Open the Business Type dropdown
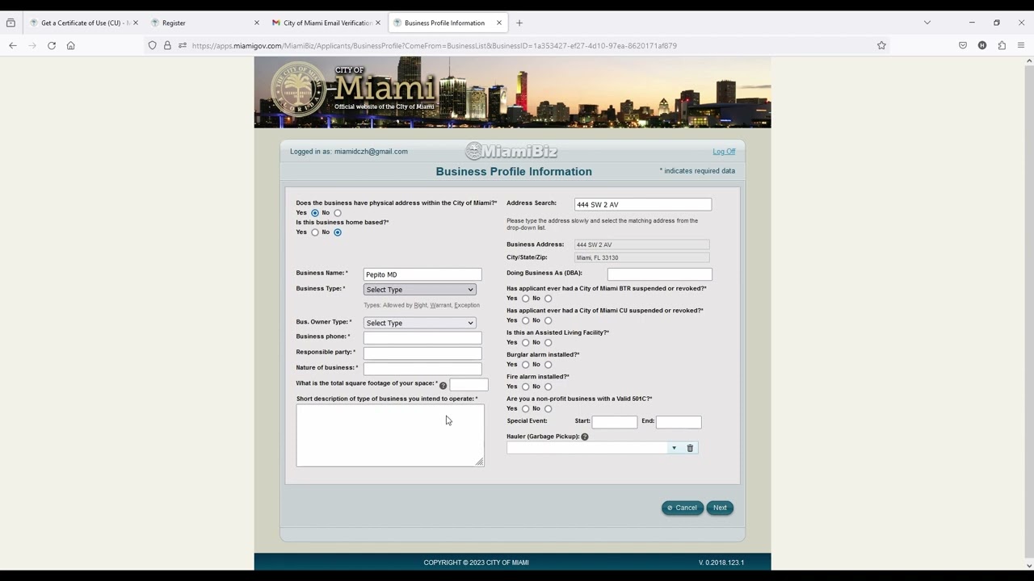This screenshot has width=1034, height=581. 420,290
